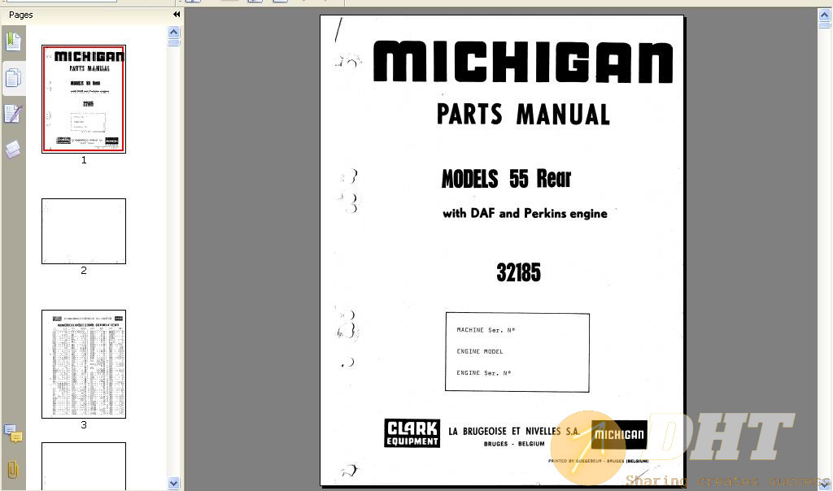833x491 pixels.
Task: Select the Pages panel icon
Action: coord(13,78)
